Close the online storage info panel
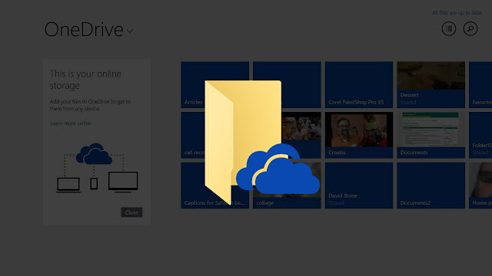This screenshot has height=276, width=492. (x=131, y=212)
